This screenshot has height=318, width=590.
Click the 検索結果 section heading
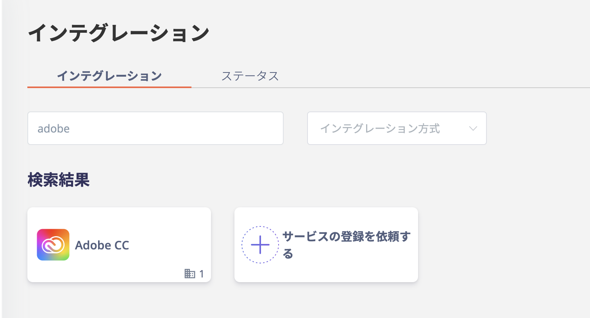(x=59, y=180)
